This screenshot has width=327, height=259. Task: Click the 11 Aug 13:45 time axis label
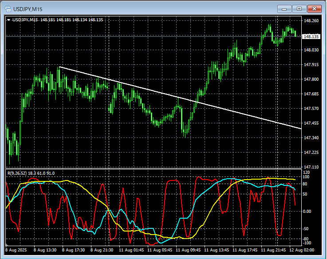[x=217, y=250]
